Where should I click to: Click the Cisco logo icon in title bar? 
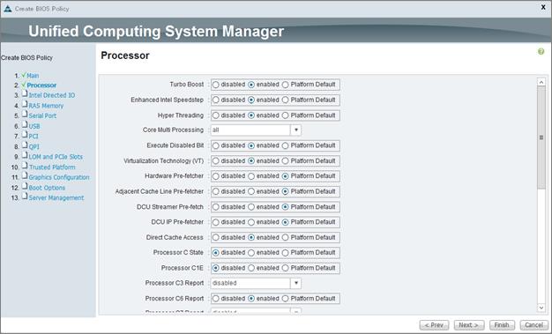7,9
